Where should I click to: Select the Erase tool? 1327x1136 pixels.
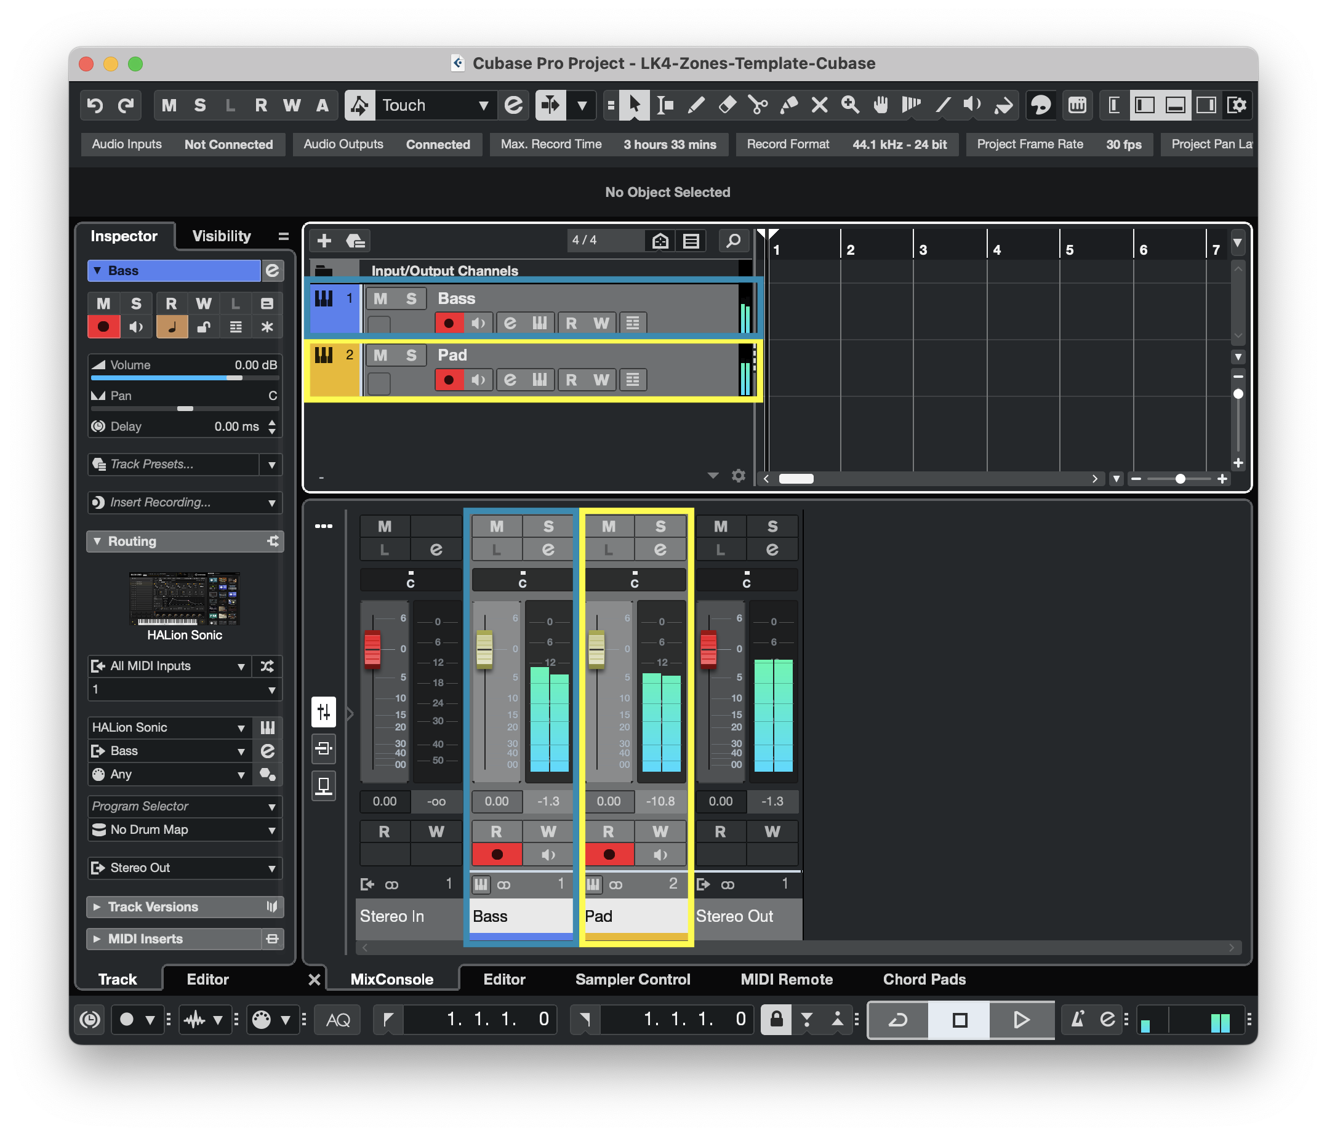pyautogui.click(x=727, y=105)
